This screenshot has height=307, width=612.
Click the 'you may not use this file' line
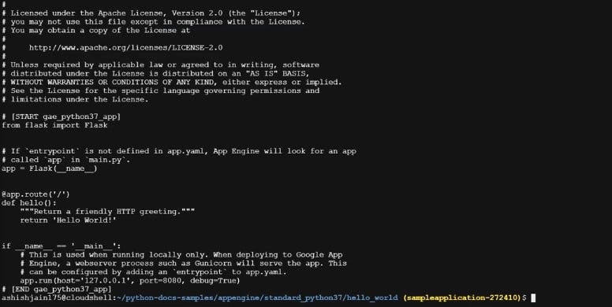(153, 21)
